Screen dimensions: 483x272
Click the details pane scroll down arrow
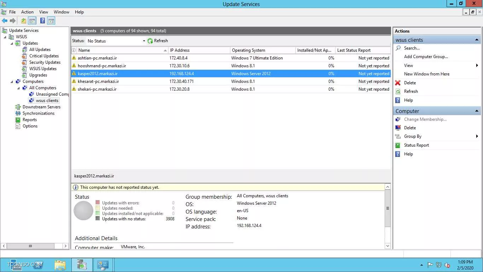tap(388, 246)
